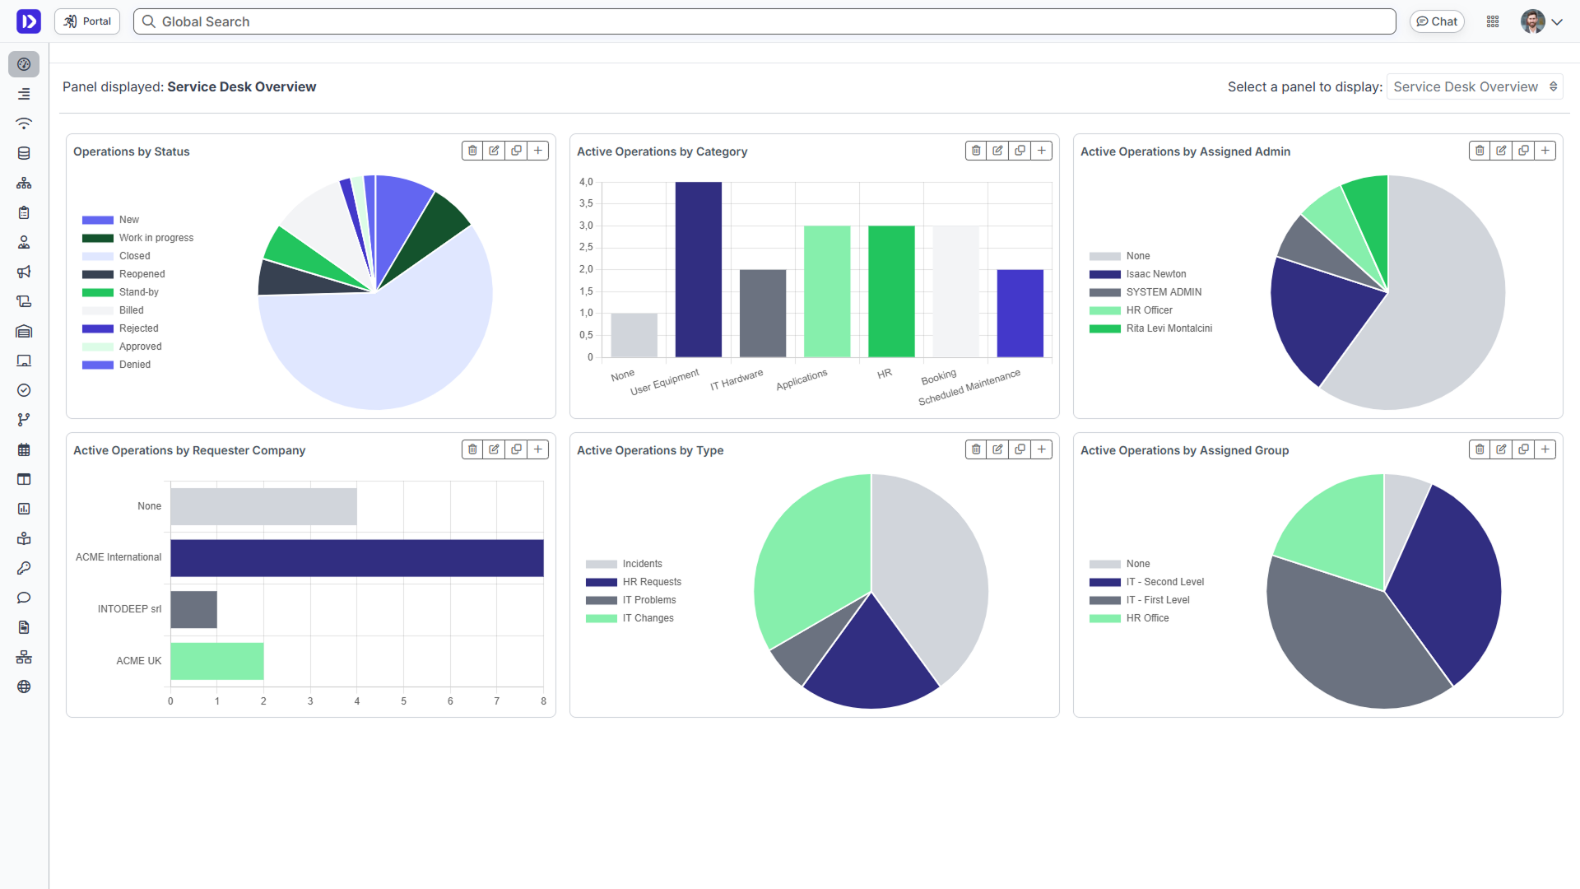1580x889 pixels.
Task: Click the megaphone announcements sidebar icon
Action: click(x=24, y=272)
